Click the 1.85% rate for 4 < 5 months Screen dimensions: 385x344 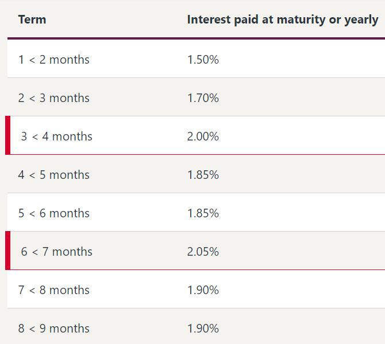point(203,175)
